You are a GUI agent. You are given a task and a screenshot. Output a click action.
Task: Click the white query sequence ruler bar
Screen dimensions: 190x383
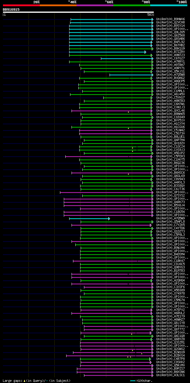pos(78,12)
